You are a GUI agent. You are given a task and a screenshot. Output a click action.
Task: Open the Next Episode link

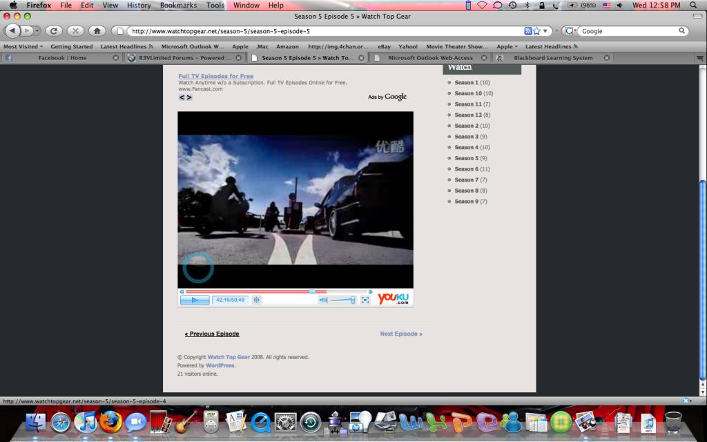click(x=400, y=334)
